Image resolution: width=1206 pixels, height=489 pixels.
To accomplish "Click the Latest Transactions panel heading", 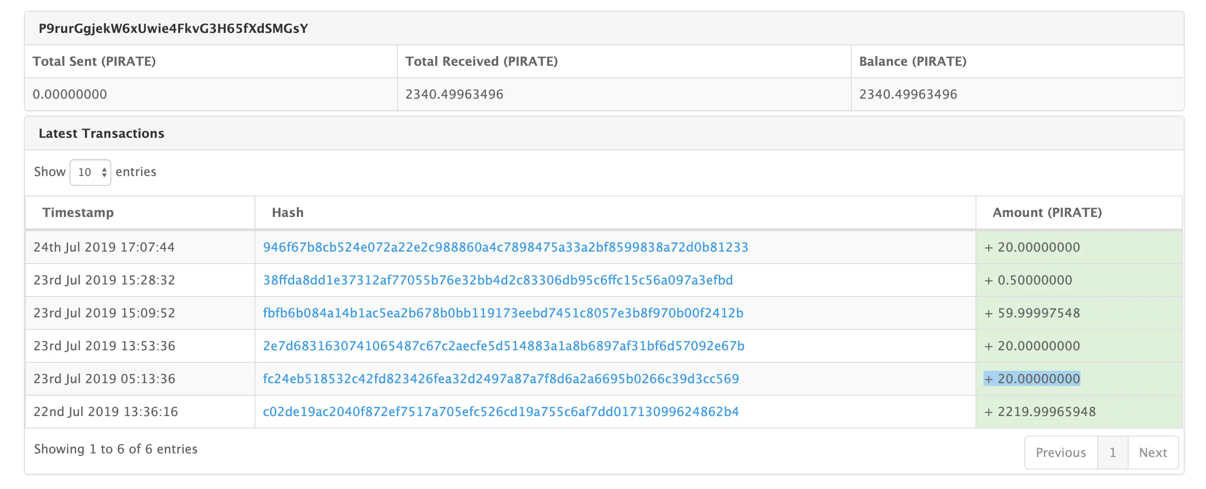I will click(101, 133).
